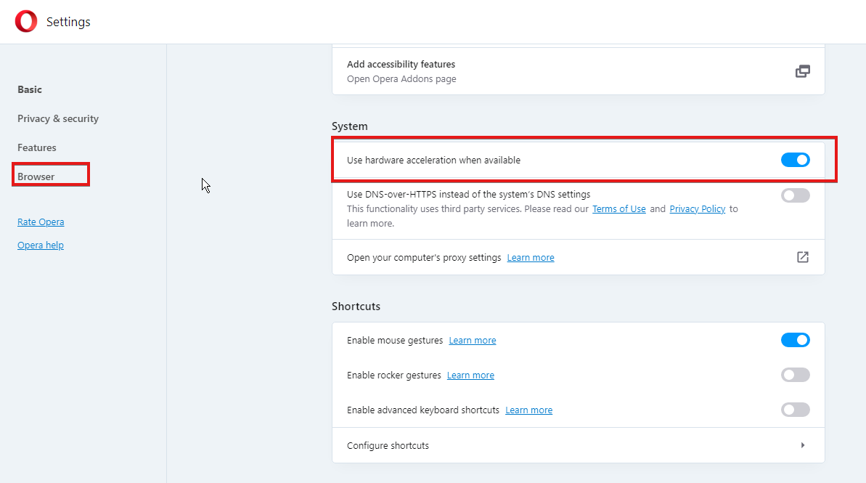Enable DNS-over-HTTPS switch
The width and height of the screenshot is (866, 483).
pos(796,195)
